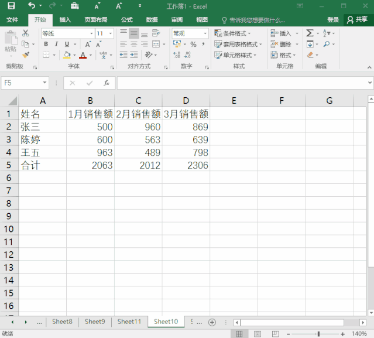Switch to the 公式 Formulas tab
The width and height of the screenshot is (374, 338).
point(126,20)
